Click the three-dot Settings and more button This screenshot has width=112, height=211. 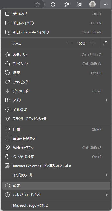pyautogui.click(x=106, y=5)
